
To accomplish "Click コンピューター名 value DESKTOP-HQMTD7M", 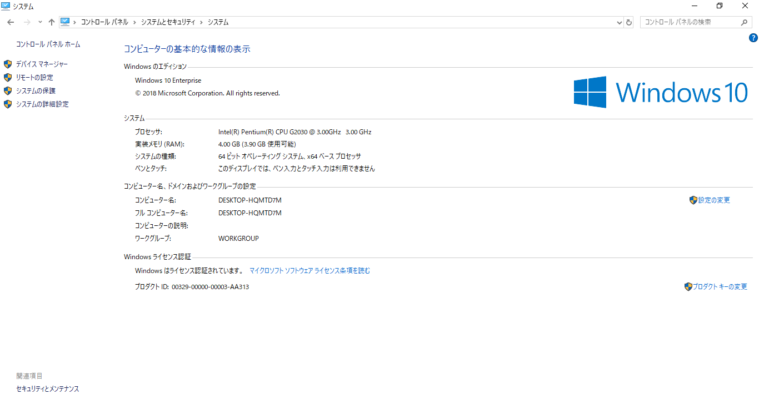I will [x=249, y=200].
